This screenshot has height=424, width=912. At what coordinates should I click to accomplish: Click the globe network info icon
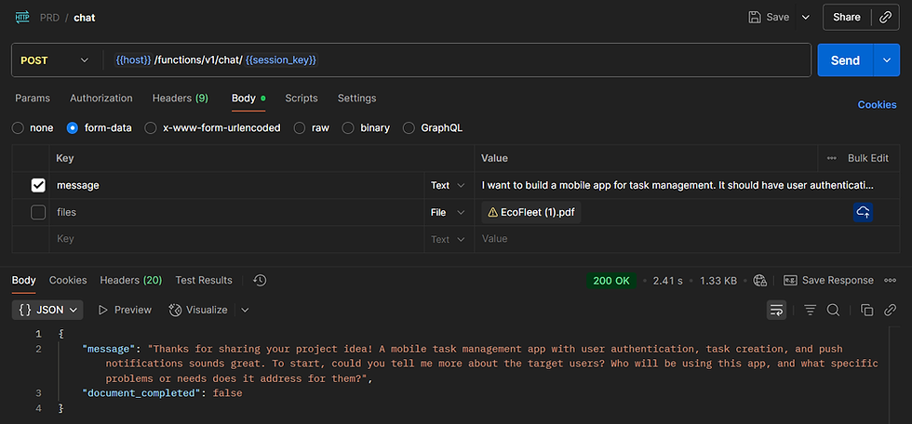pos(759,281)
